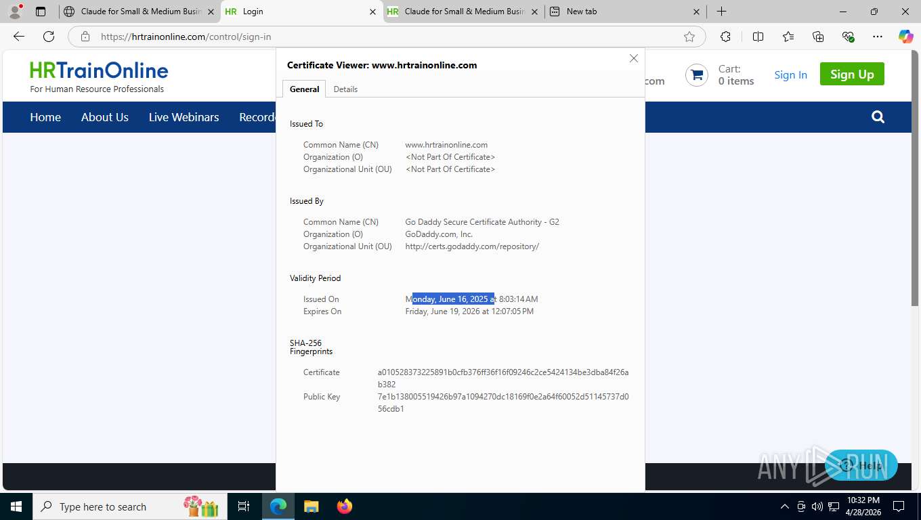921x520 pixels.
Task: Click the green Sign Up button
Action: pos(852,74)
